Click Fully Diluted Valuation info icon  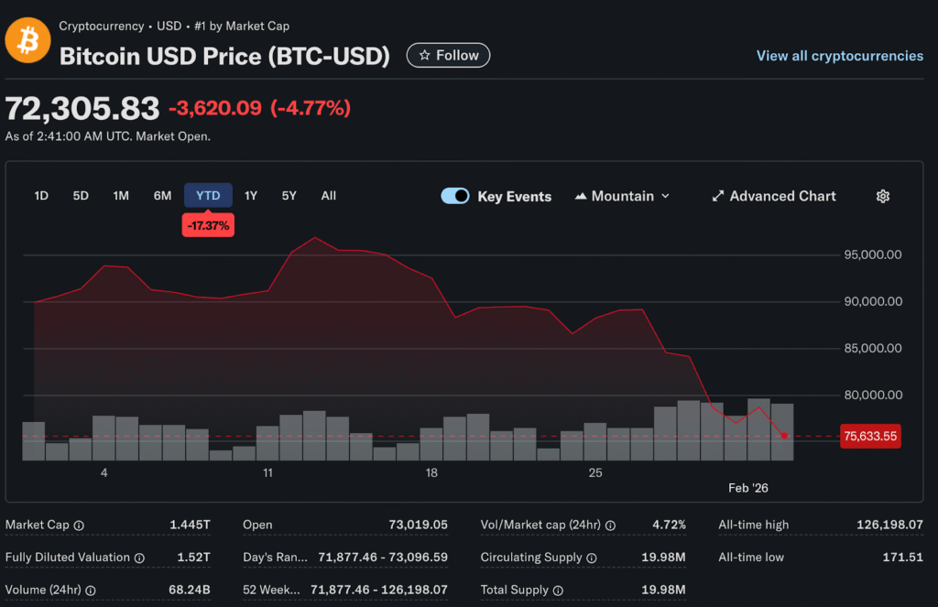pyautogui.click(x=139, y=558)
